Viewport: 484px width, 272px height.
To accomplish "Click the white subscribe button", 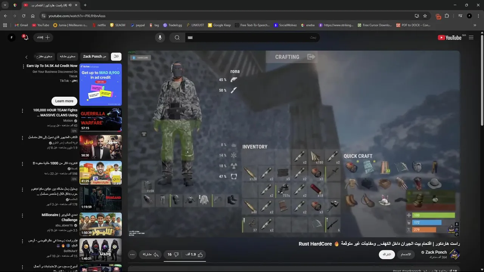I will tap(387, 255).
